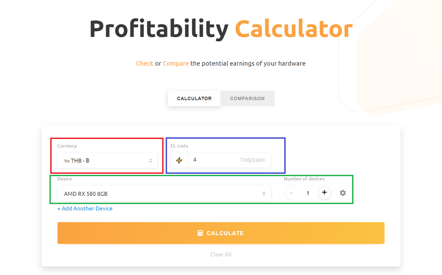This screenshot has width=442, height=275.
Task: Click the currency selector up-down arrows
Action: pyautogui.click(x=151, y=160)
